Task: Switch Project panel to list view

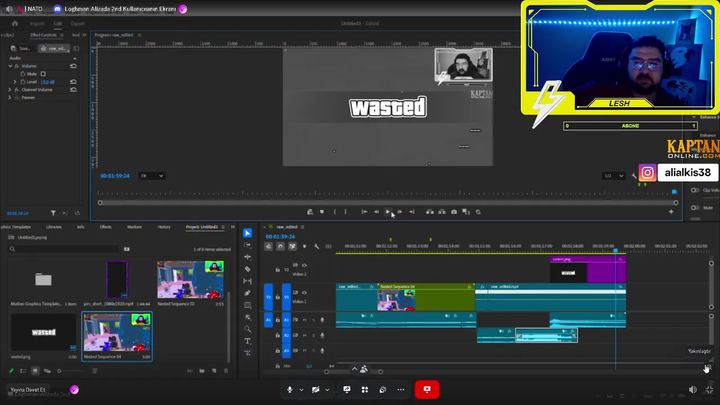Action: tap(23, 371)
